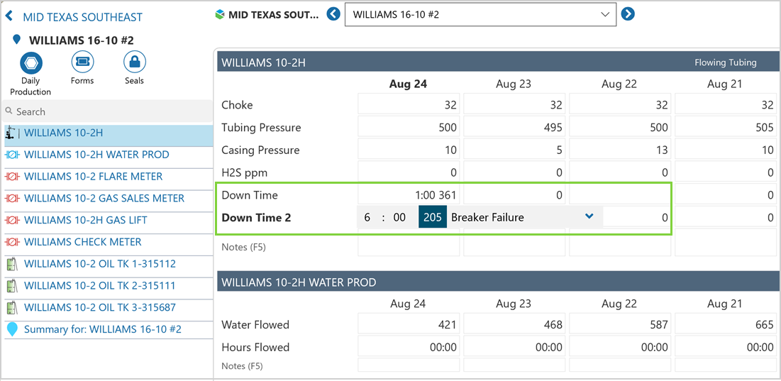Open the WILLIAMS 16-10 #2 dropdown
Image resolution: width=781 pixels, height=381 pixels.
pyautogui.click(x=480, y=14)
